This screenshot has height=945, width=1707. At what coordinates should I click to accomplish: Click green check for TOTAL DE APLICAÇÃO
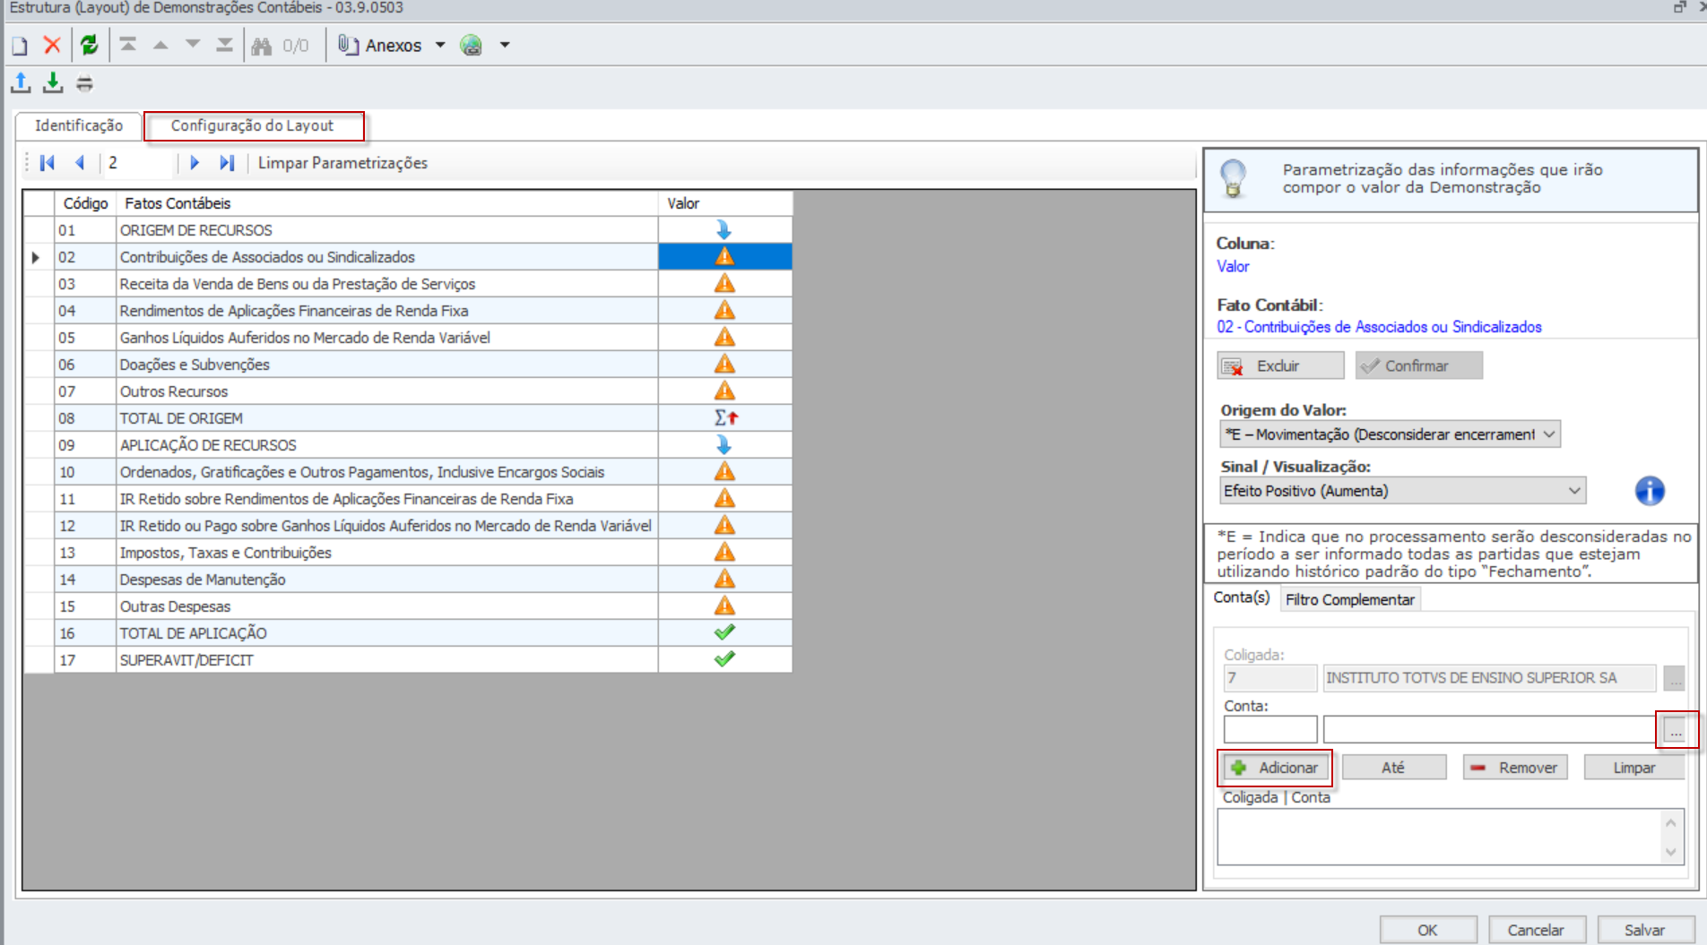tap(724, 632)
